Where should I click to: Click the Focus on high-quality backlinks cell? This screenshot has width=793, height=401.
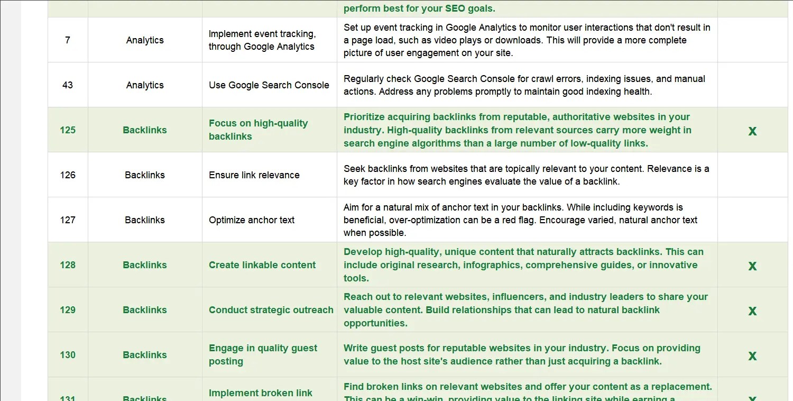[x=270, y=130]
